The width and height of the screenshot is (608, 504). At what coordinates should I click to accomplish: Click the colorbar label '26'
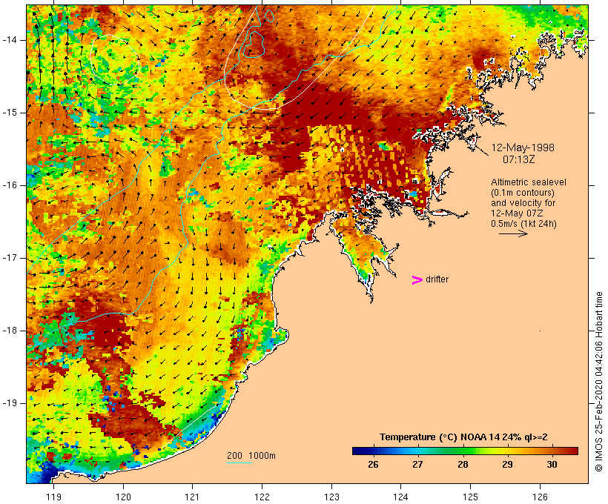point(373,464)
